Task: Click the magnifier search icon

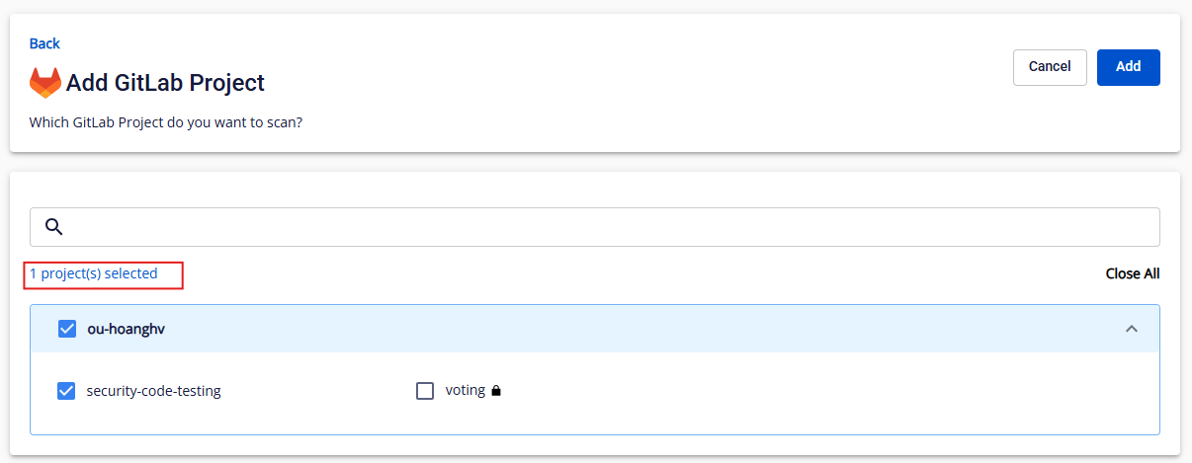Action: [54, 227]
